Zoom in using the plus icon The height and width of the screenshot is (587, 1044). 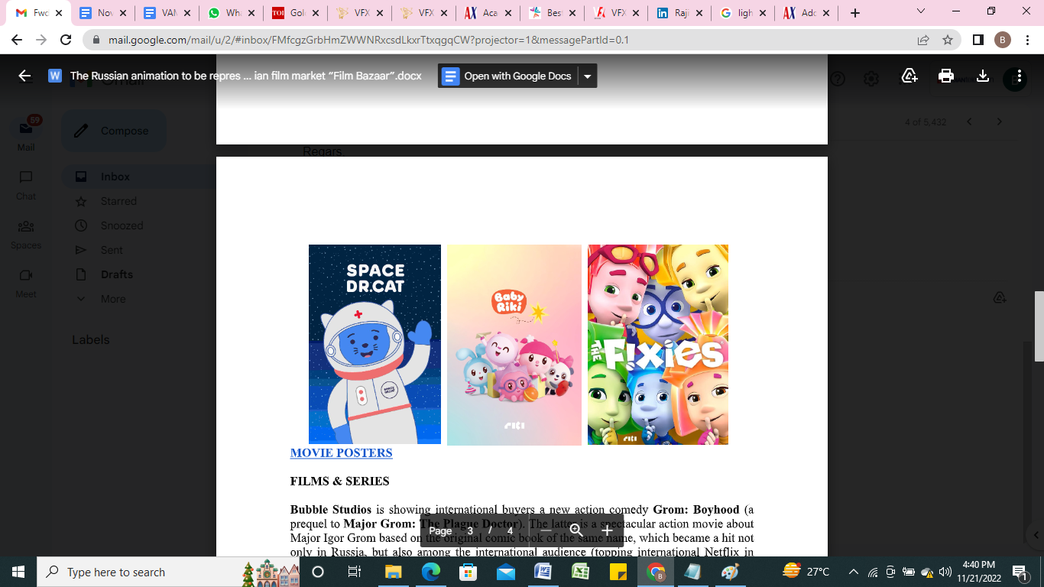[x=607, y=530]
